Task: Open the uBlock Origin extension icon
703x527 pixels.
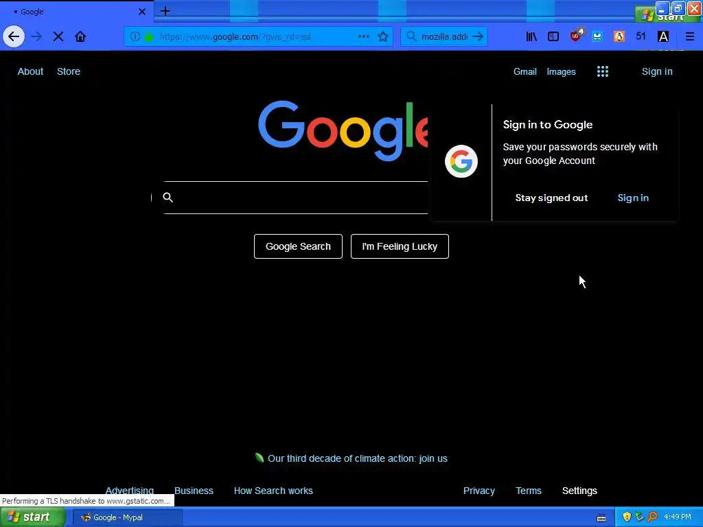Action: point(576,36)
